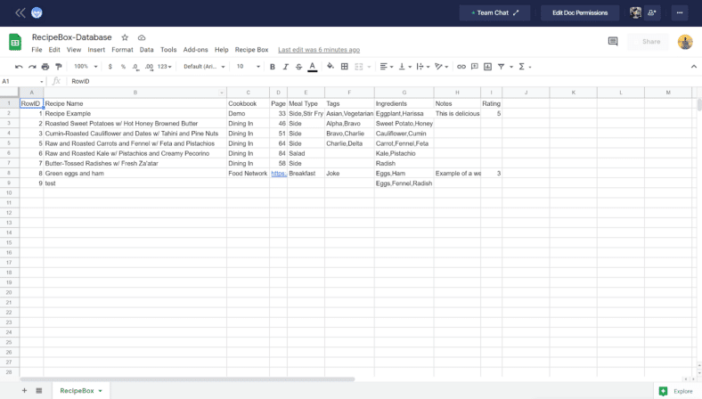Click the Insert chart icon
Viewport: 702px width, 399px height.
pos(487,67)
